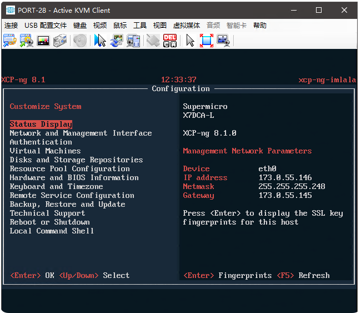Select Network and Management Interface
Image resolution: width=361 pixels, height=313 pixels.
(81, 133)
